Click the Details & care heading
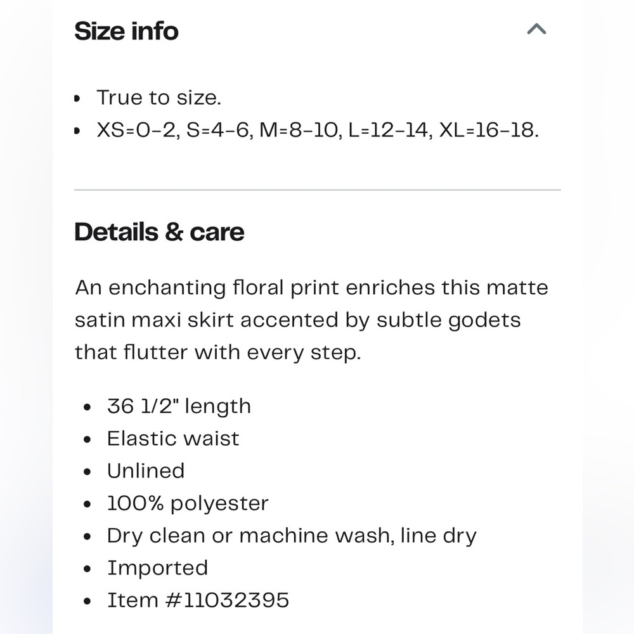Screen dimensions: 634x634 [159, 232]
